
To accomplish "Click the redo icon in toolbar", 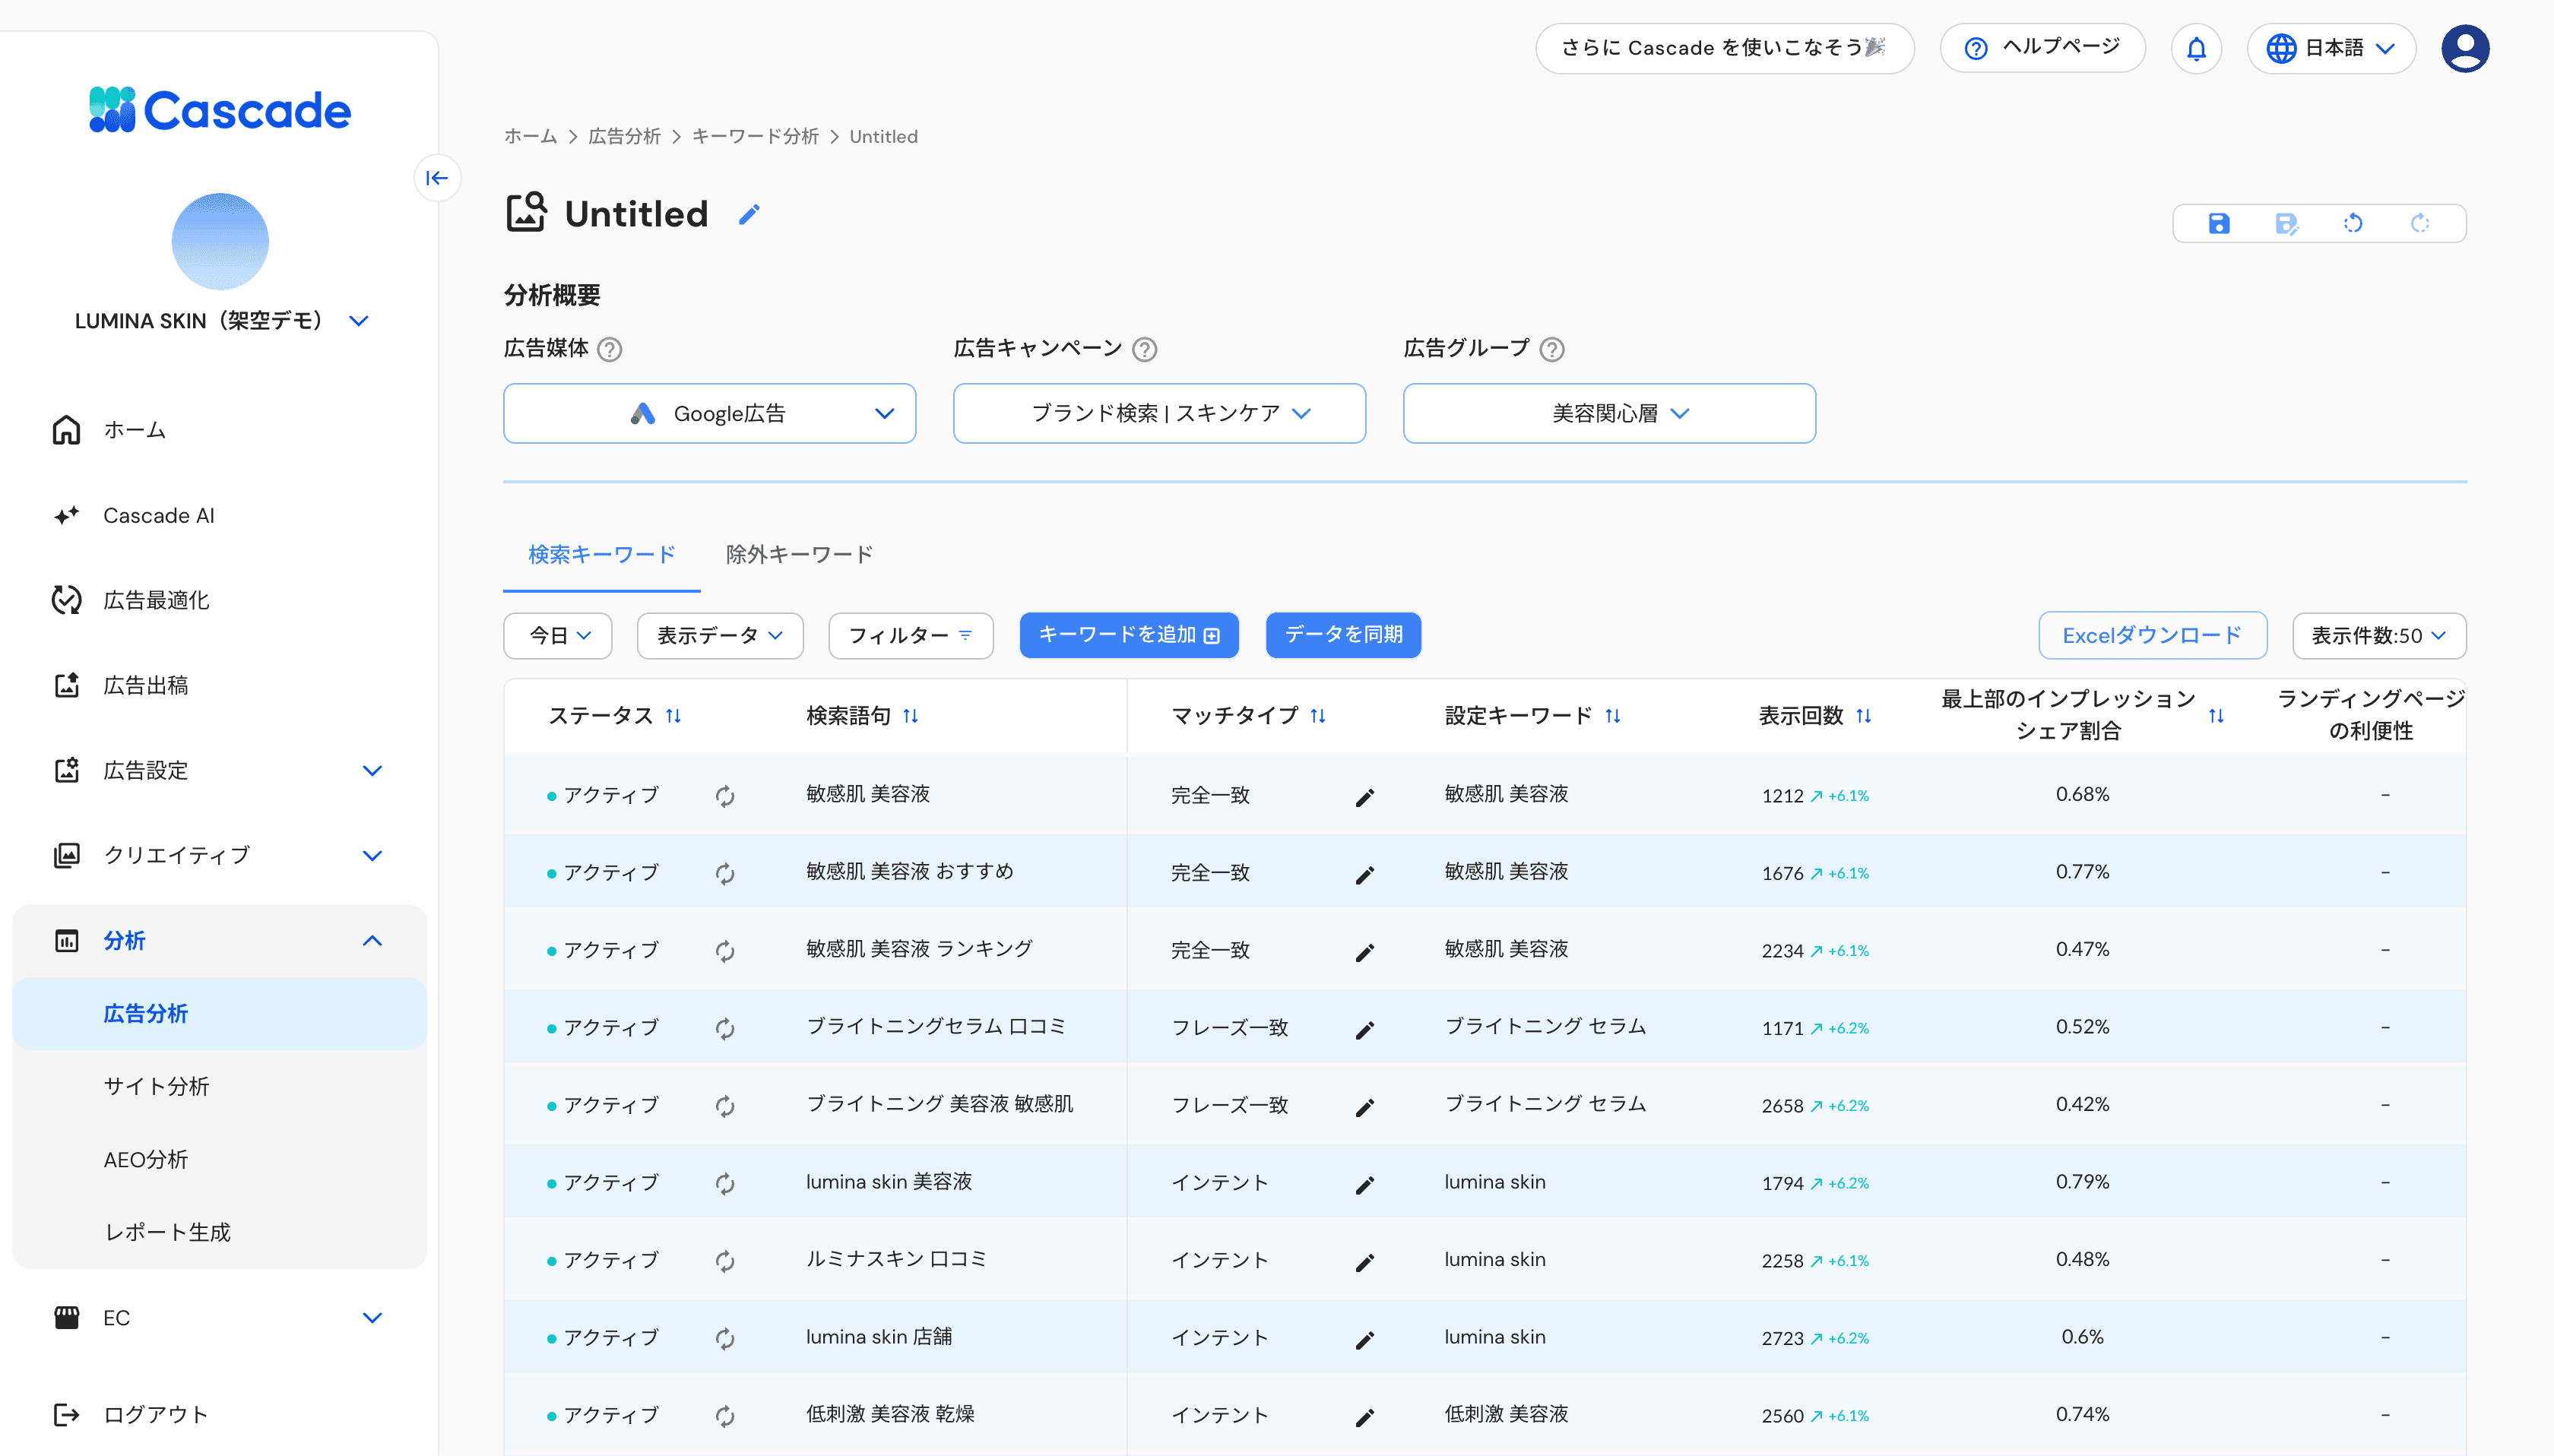I will pyautogui.click(x=2420, y=223).
